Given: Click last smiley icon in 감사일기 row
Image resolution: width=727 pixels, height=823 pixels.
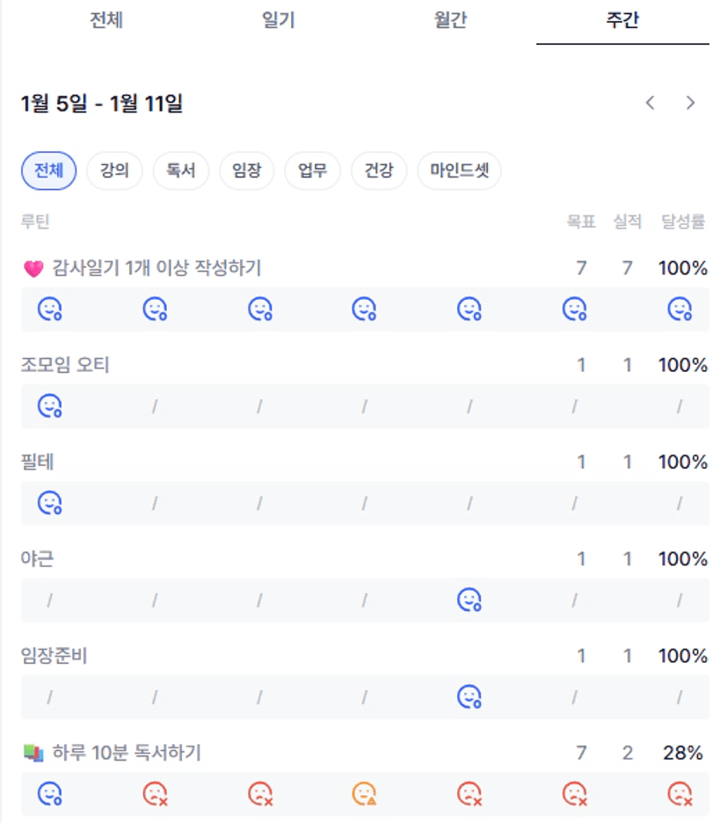Looking at the screenshot, I should coord(680,309).
